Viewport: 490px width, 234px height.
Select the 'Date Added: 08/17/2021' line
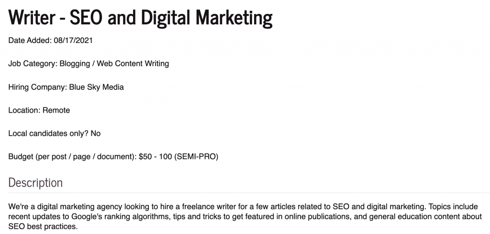click(x=50, y=41)
